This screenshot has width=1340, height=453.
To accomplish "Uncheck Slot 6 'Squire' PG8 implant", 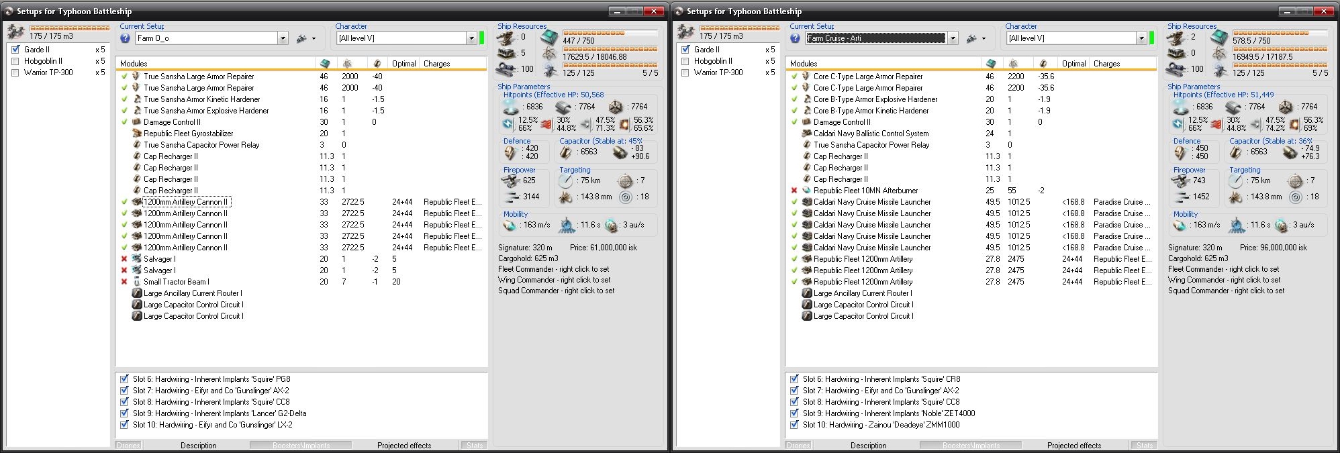I will (x=124, y=379).
